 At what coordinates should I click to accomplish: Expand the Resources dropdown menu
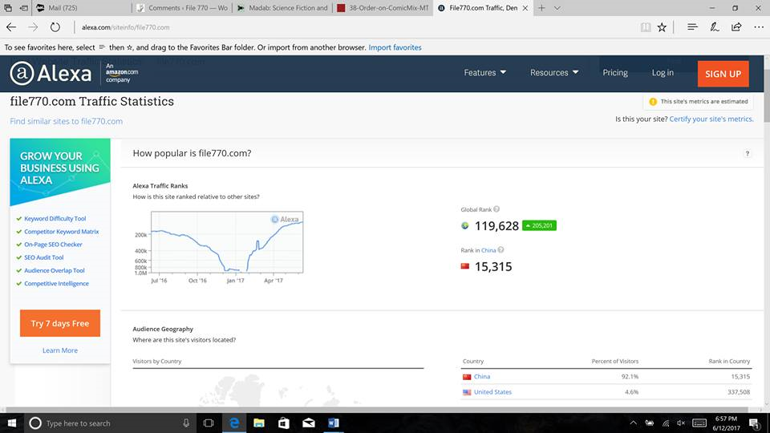[553, 73]
